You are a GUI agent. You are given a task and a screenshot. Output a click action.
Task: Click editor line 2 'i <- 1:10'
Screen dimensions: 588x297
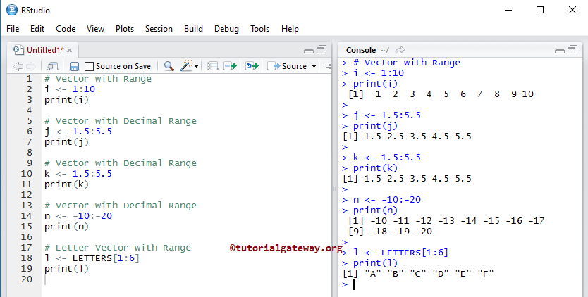click(70, 89)
